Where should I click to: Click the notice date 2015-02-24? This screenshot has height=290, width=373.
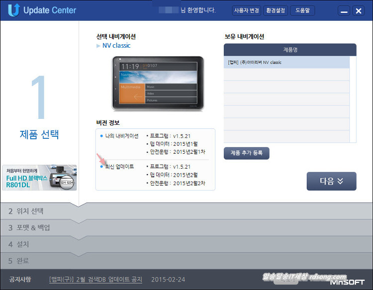click(168, 280)
